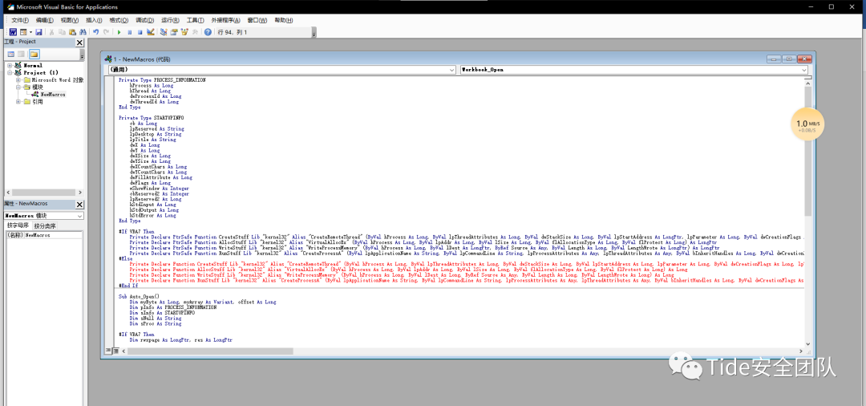Open the 视图(V) menu
The width and height of the screenshot is (866, 406).
(x=70, y=20)
